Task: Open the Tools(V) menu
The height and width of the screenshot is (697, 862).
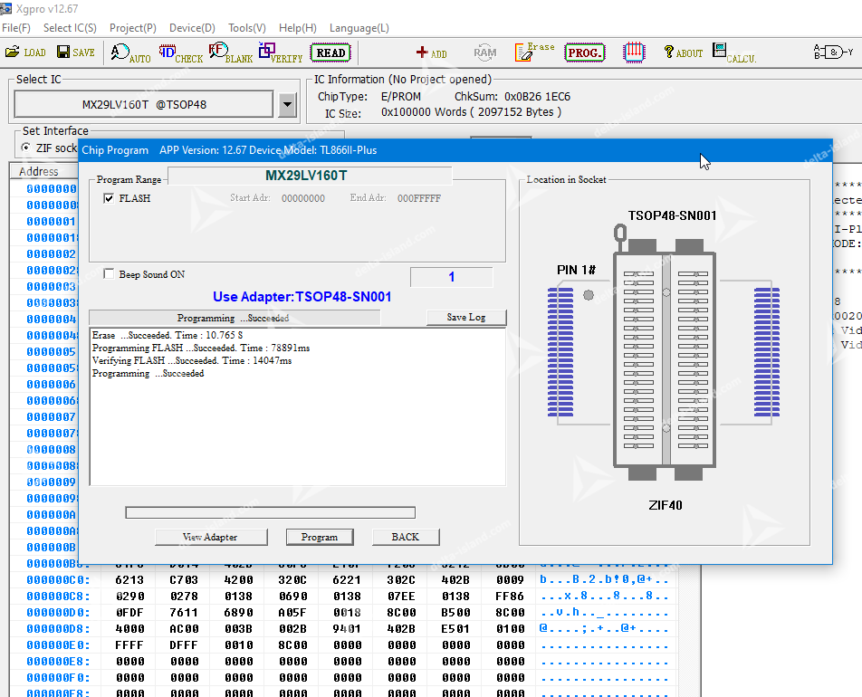Action: [x=247, y=27]
